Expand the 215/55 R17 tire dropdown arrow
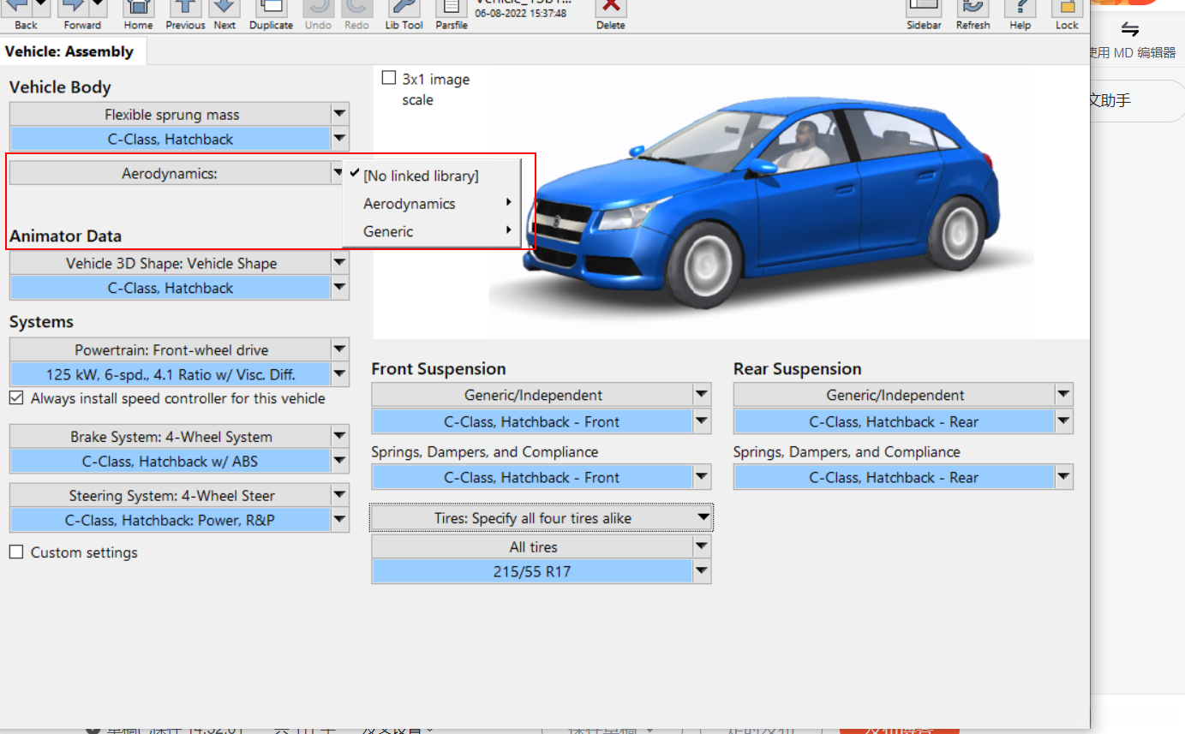Image resolution: width=1185 pixels, height=734 pixels. [702, 571]
